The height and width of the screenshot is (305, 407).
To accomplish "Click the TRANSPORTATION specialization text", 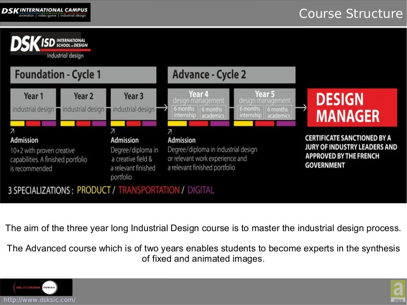I will click(149, 190).
